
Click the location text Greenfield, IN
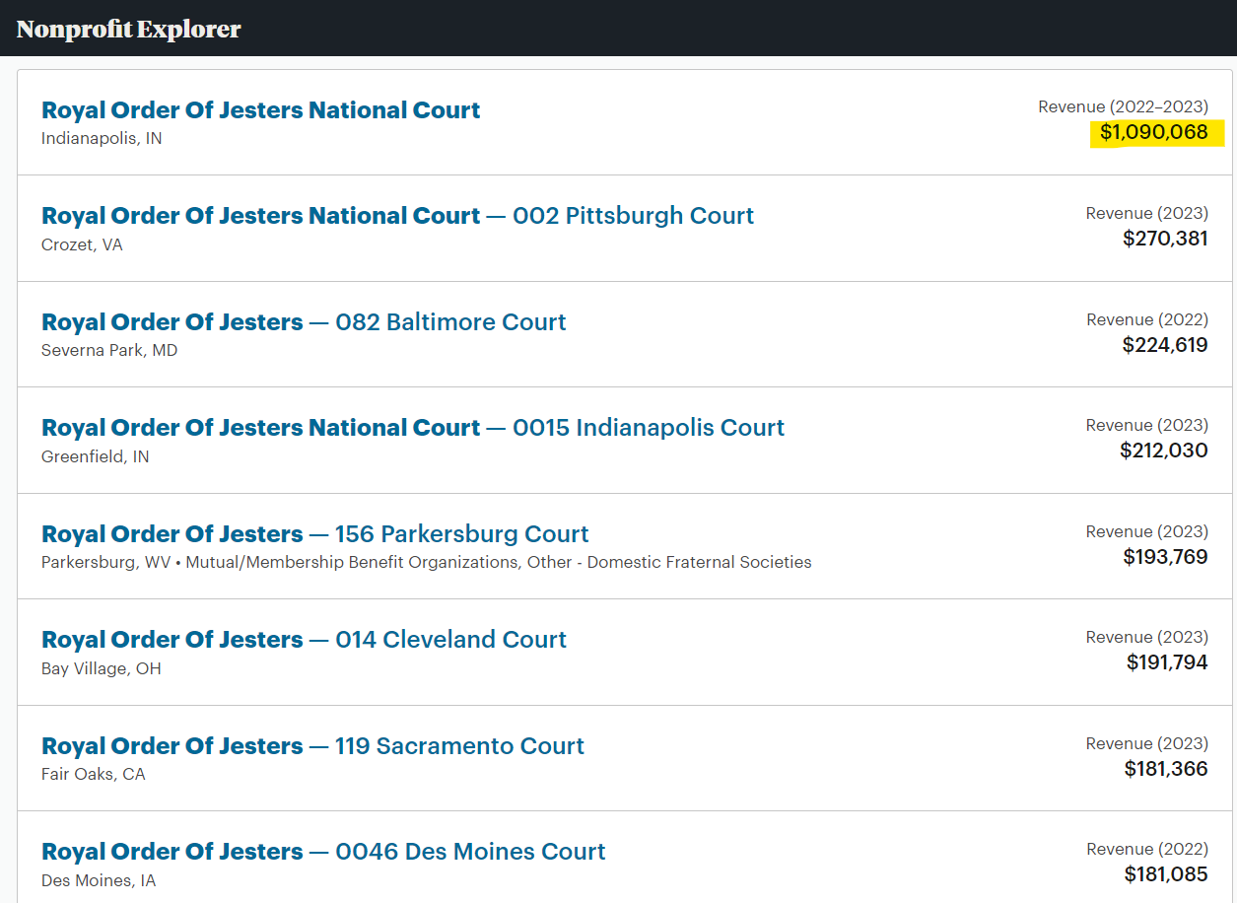tap(96, 456)
